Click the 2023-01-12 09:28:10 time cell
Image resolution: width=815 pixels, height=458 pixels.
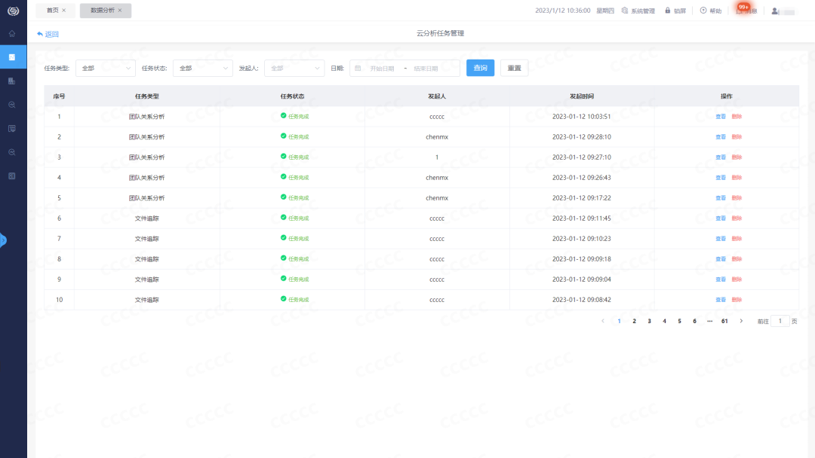582,137
